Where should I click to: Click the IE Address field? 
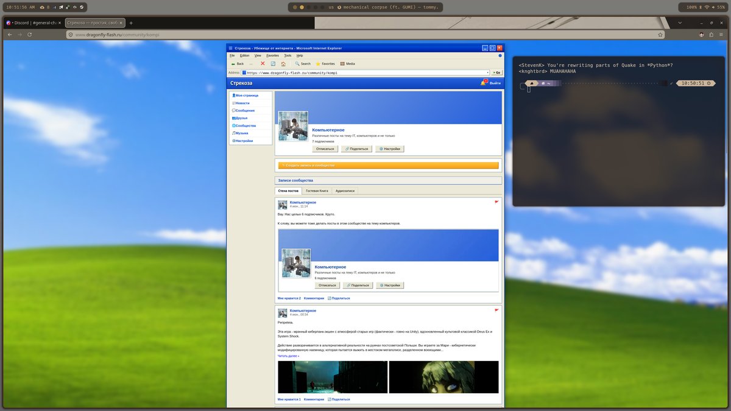[x=364, y=72]
